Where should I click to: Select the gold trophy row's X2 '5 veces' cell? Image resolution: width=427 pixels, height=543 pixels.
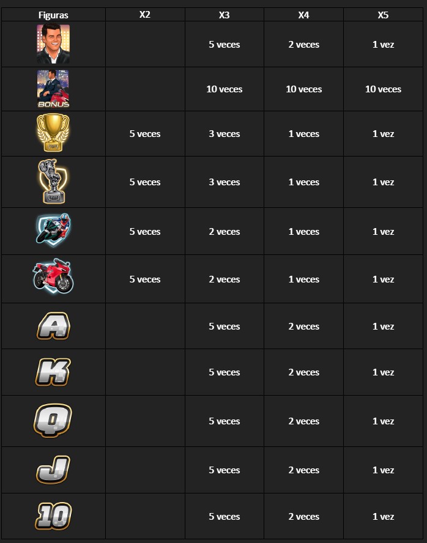tap(145, 134)
